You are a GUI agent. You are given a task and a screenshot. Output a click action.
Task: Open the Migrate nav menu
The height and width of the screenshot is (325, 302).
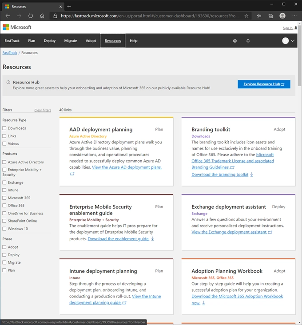[71, 41]
